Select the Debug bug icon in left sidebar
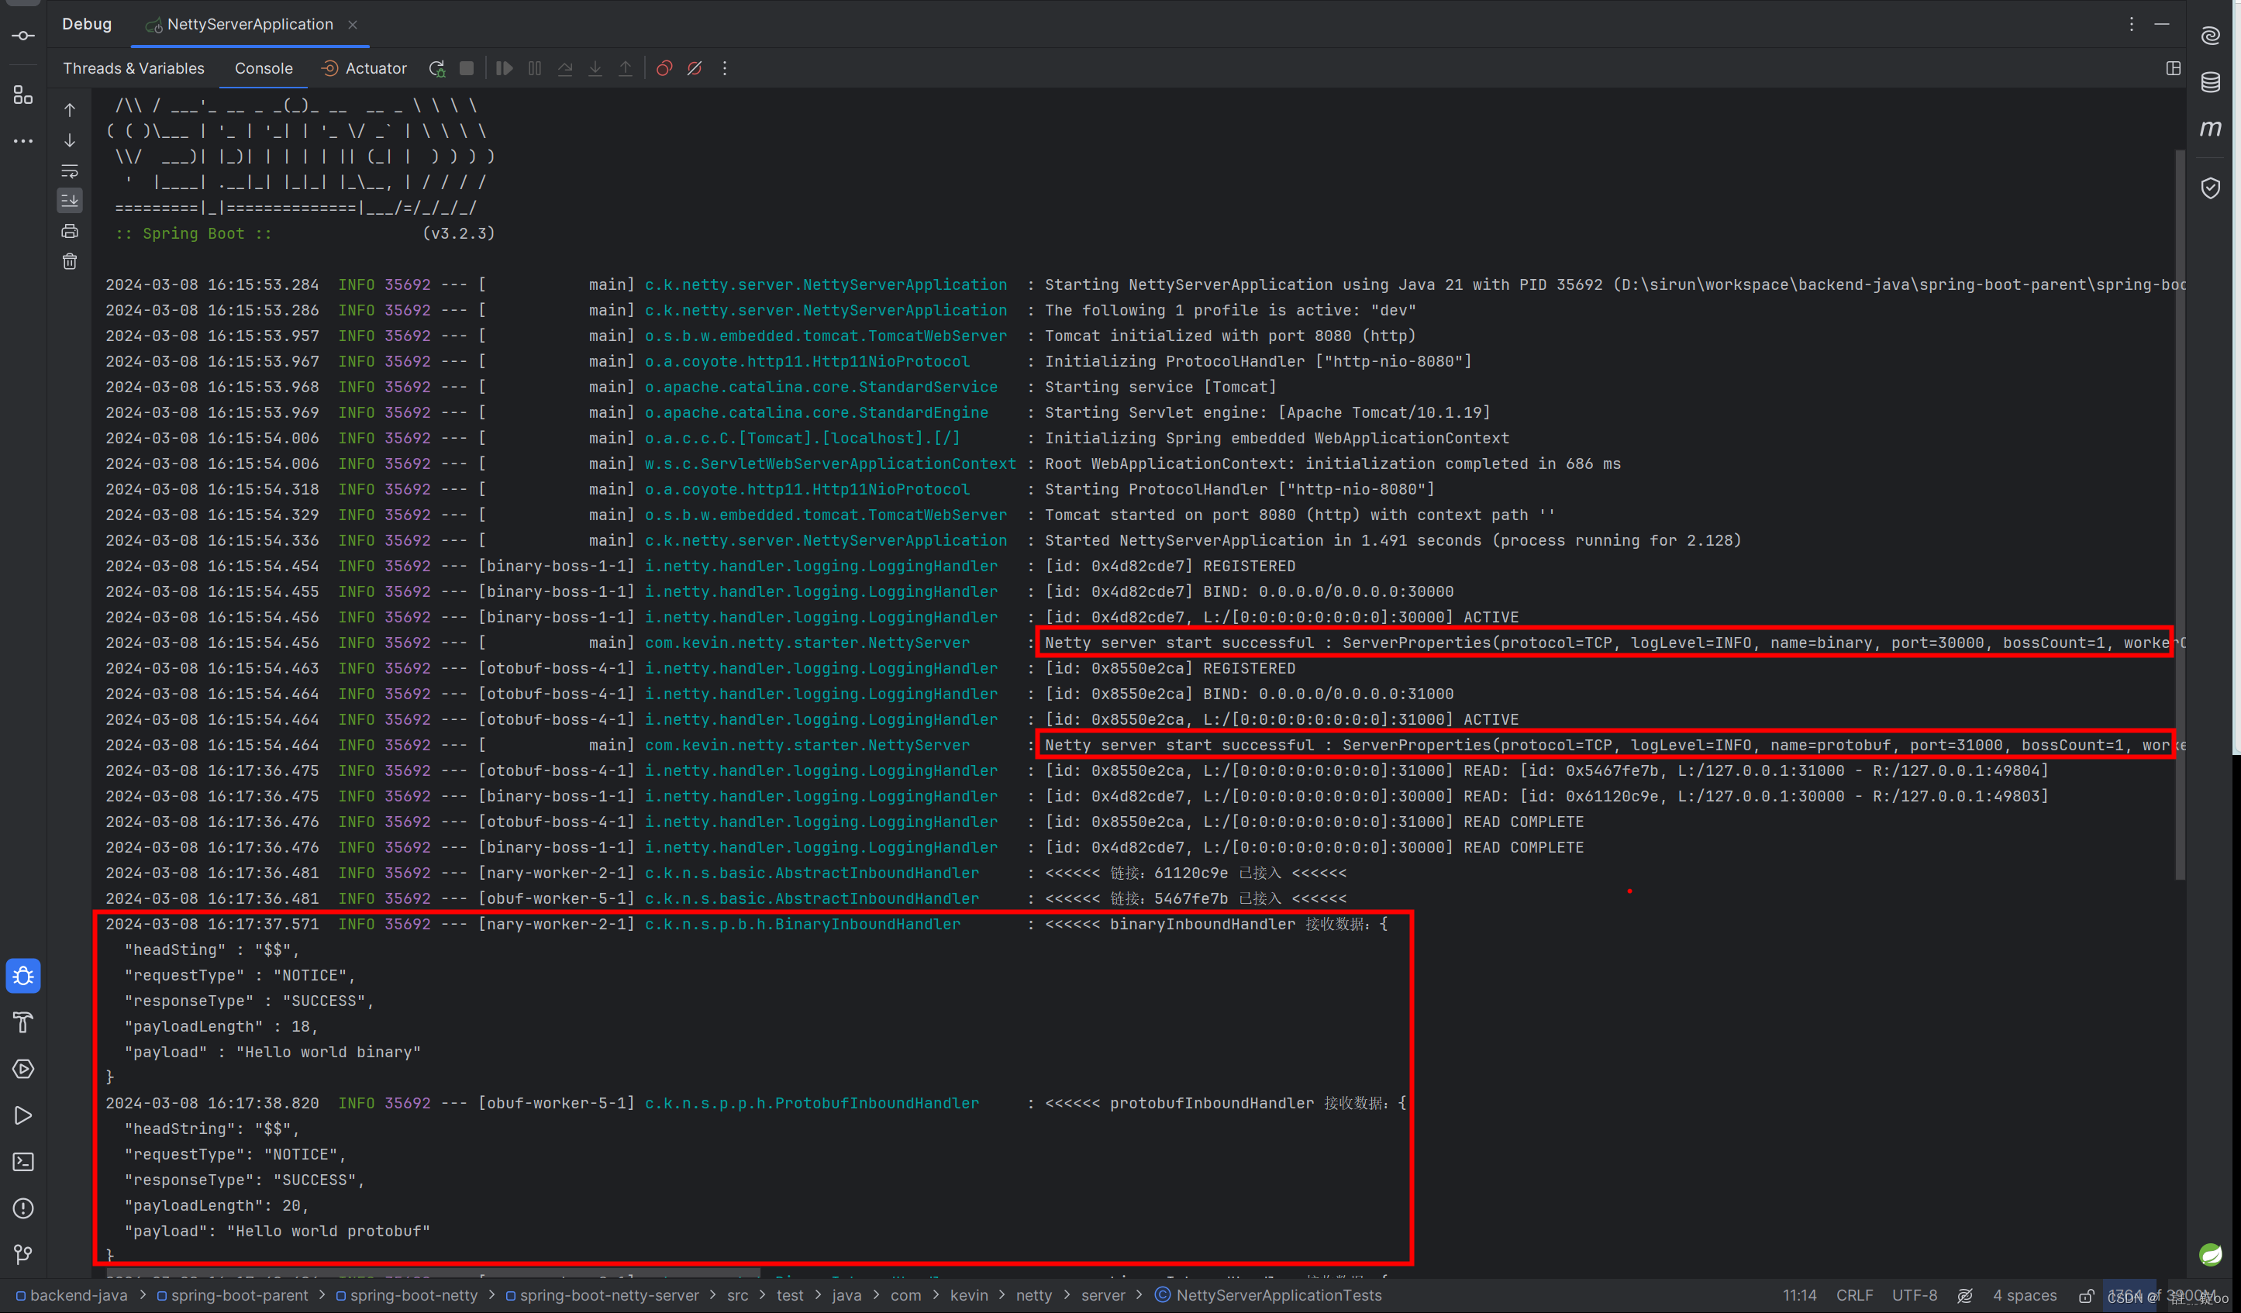 click(23, 976)
